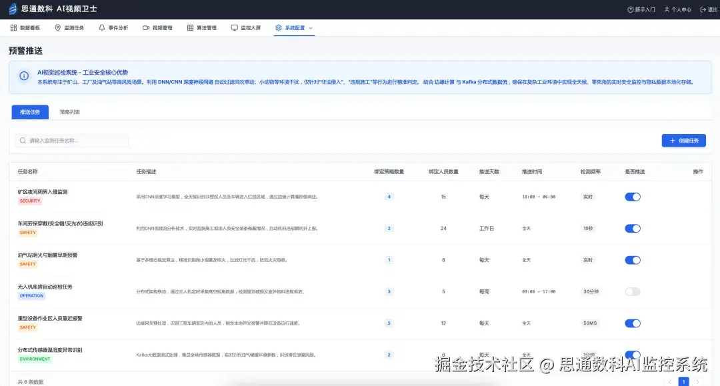The width and height of the screenshot is (720, 386).
Task: Click the task name search input field
Action: tap(71, 141)
